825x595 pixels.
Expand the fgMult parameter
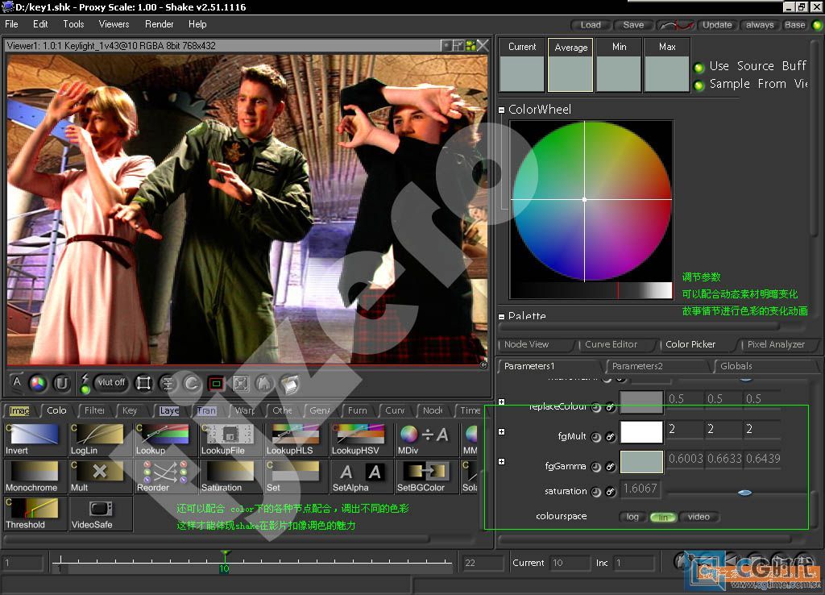tap(501, 432)
